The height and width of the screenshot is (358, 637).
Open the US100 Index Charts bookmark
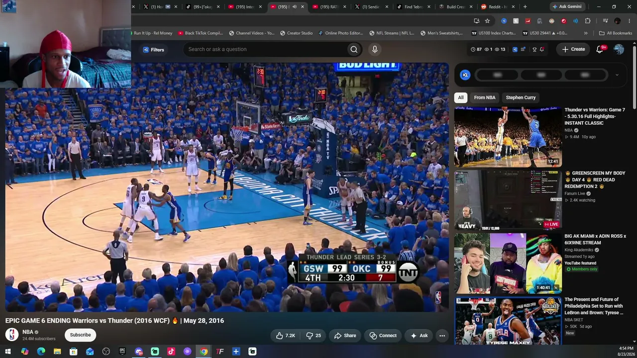click(x=494, y=33)
